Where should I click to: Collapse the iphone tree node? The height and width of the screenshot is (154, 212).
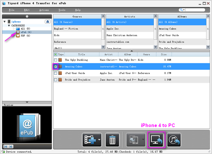tap(5, 21)
